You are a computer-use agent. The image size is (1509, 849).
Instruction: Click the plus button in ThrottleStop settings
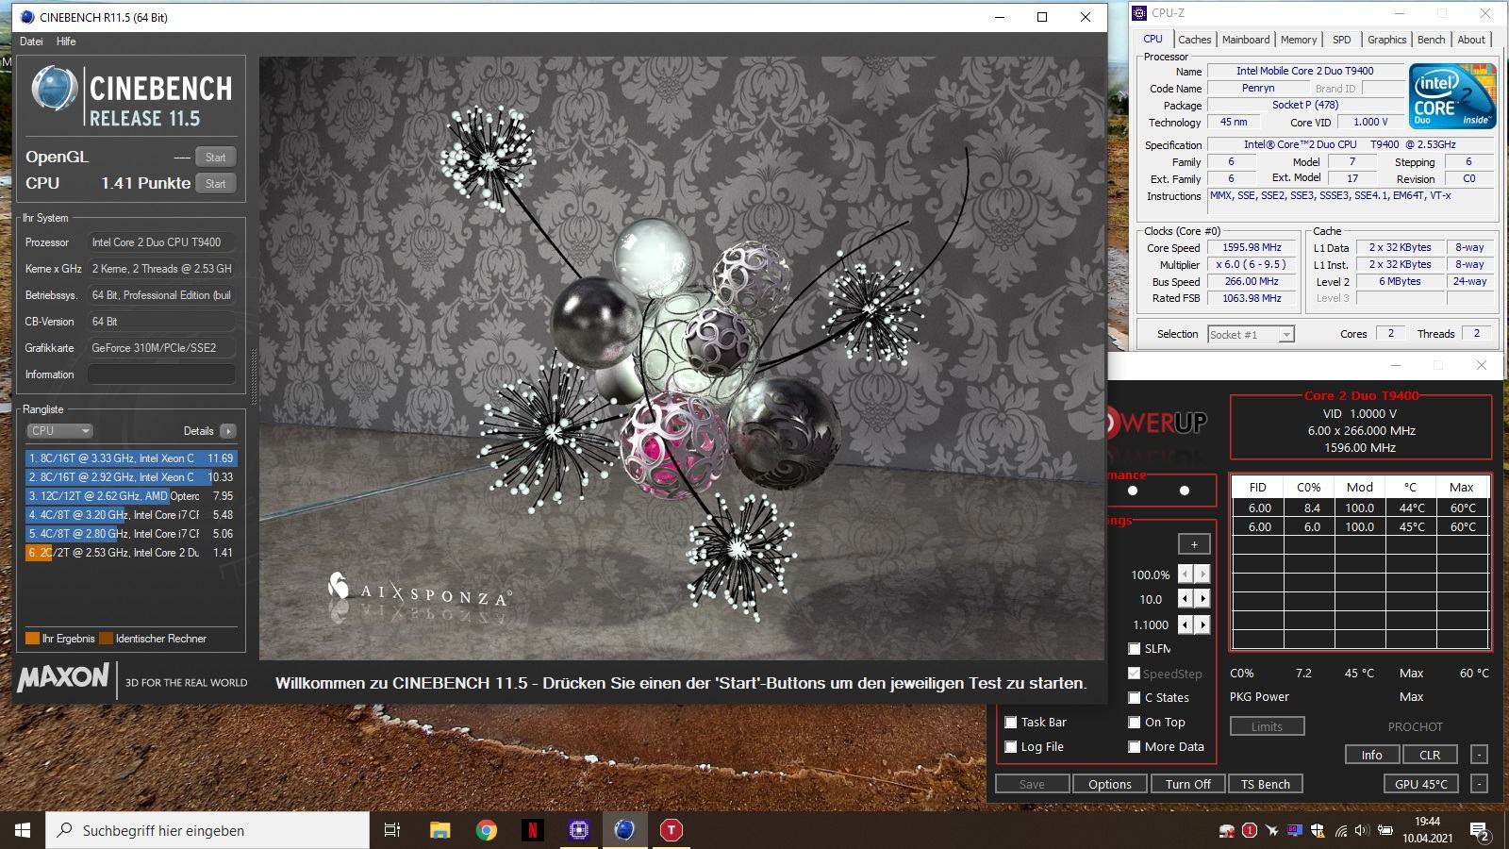pyautogui.click(x=1193, y=544)
